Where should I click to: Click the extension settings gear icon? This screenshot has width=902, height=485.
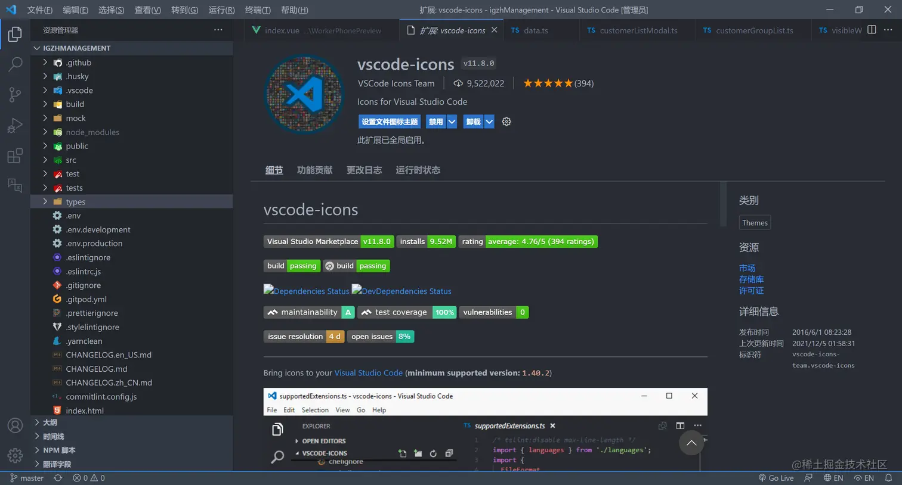(506, 122)
